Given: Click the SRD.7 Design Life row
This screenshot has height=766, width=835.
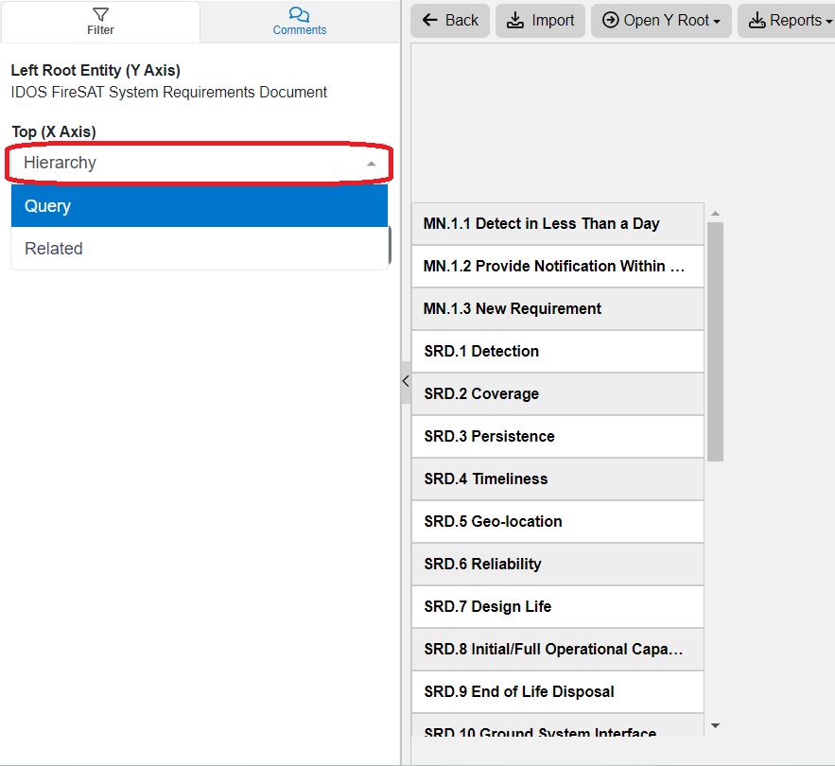Looking at the screenshot, I should pos(557,607).
